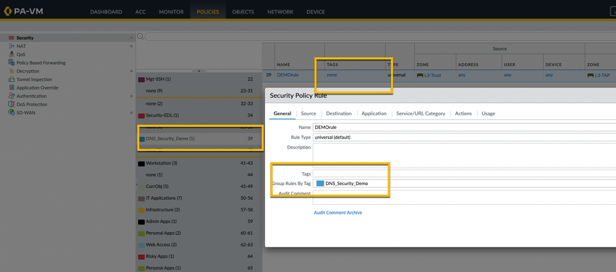This screenshot has height=272, width=616.
Task: Select the IT Applications (7) tag group
Action: pyautogui.click(x=164, y=198)
